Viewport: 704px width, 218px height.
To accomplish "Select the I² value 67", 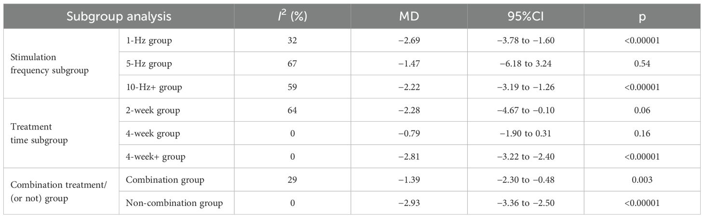I will click(x=293, y=64).
